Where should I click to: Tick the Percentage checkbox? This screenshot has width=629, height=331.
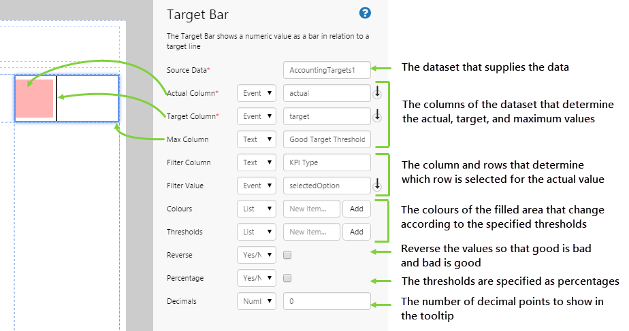tap(287, 278)
